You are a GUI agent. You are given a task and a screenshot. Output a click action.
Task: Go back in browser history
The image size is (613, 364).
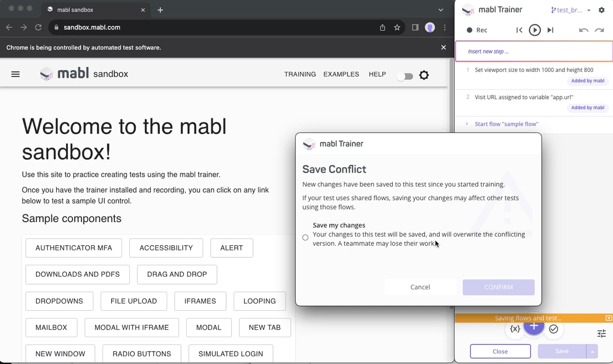tap(9, 27)
